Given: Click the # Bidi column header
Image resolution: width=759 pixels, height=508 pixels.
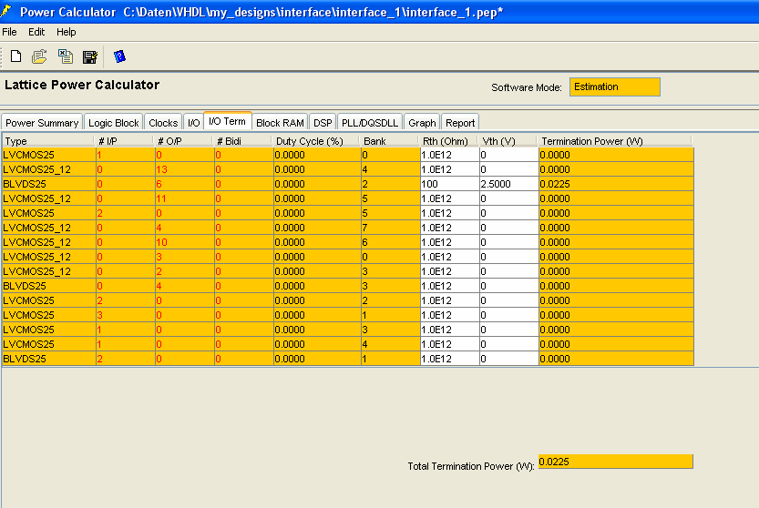Looking at the screenshot, I should pyautogui.click(x=242, y=141).
